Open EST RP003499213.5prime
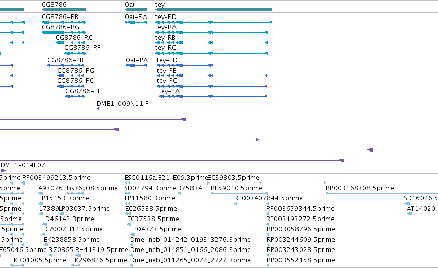 56,178
